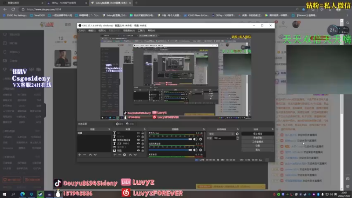Increase transition duration with up arrow

(x=238, y=137)
